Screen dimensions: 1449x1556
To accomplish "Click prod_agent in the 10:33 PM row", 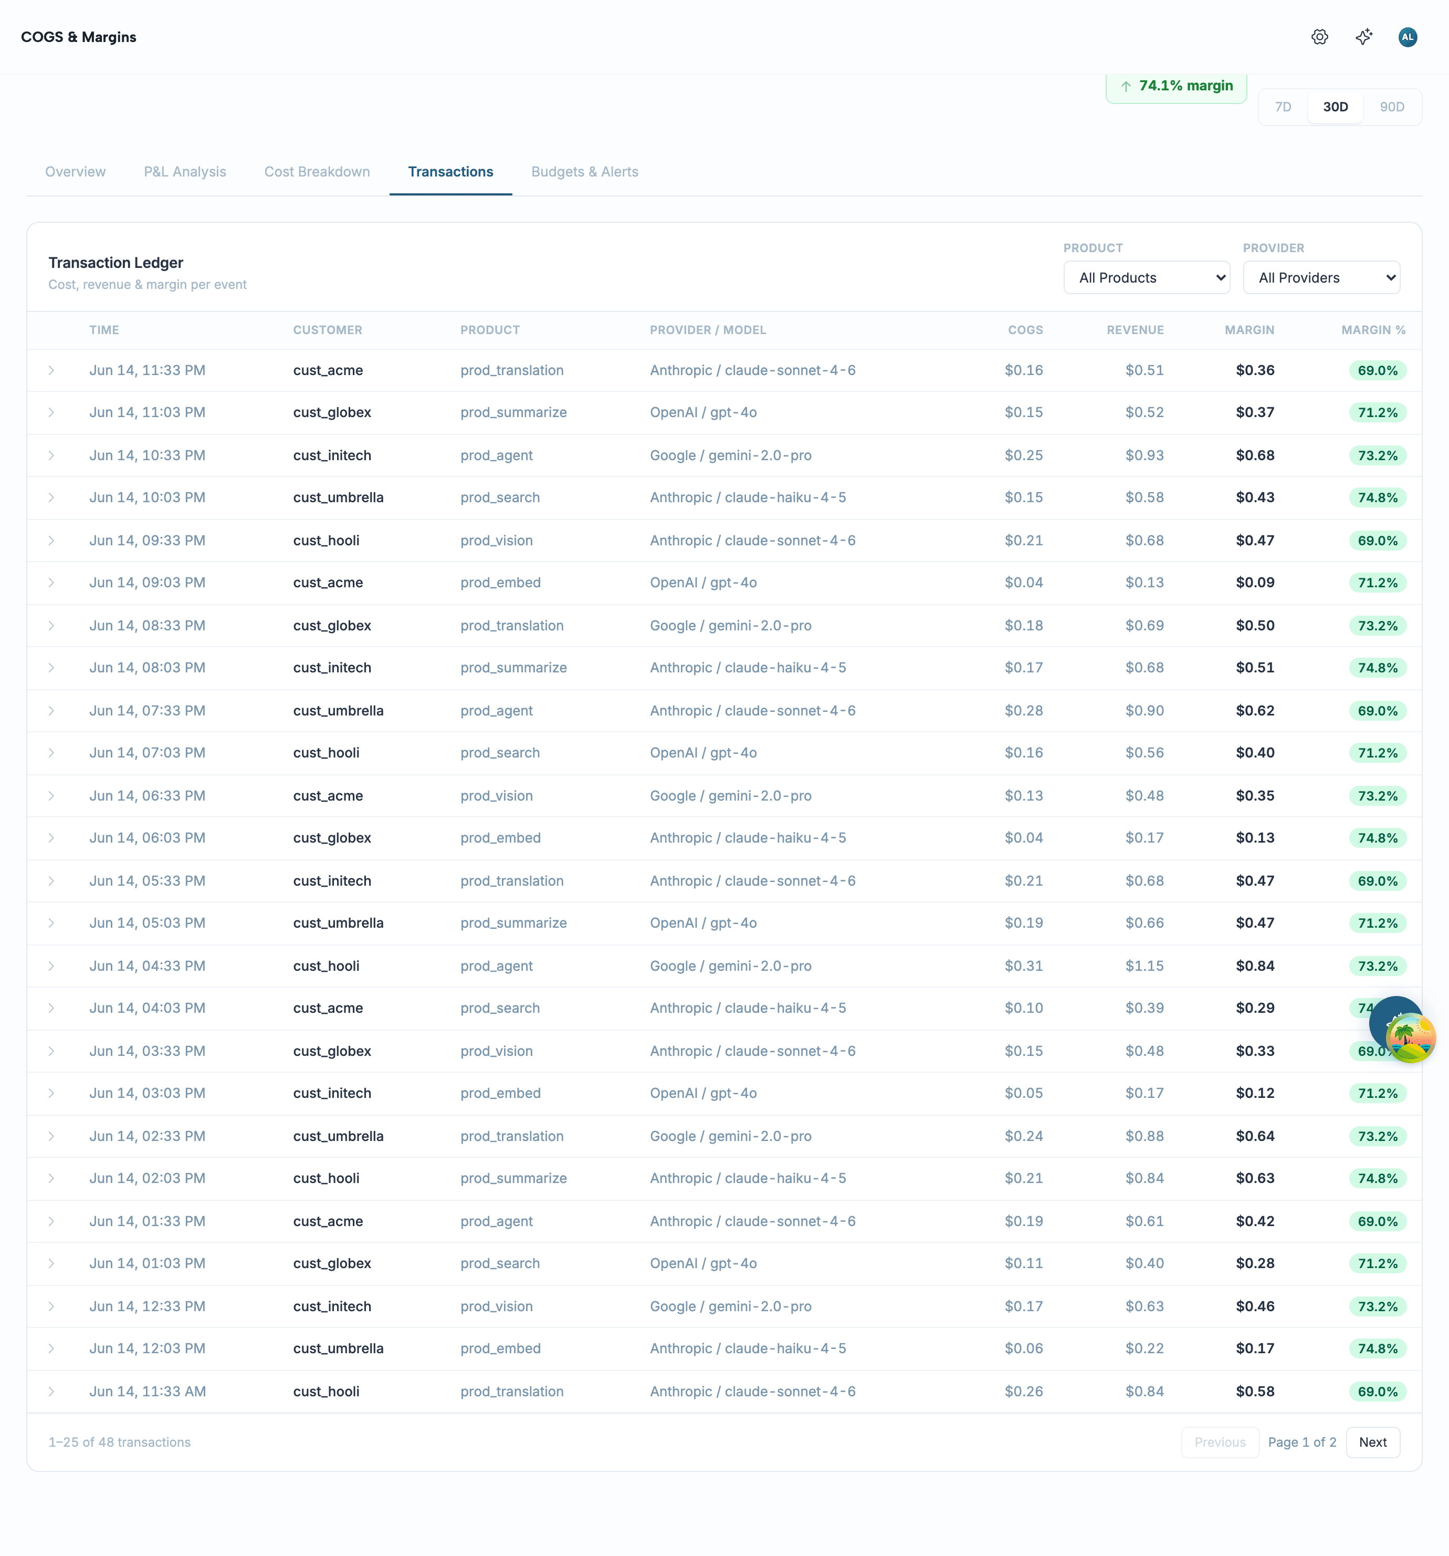I will [496, 455].
